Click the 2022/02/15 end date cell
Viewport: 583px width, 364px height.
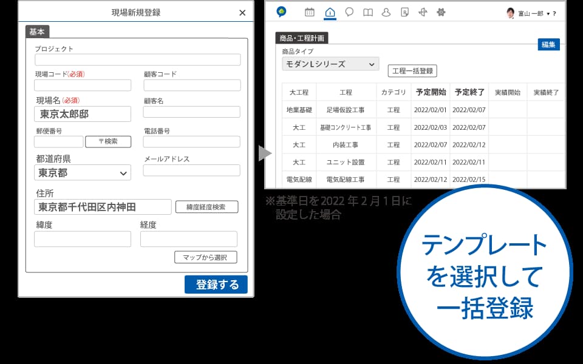coord(469,180)
